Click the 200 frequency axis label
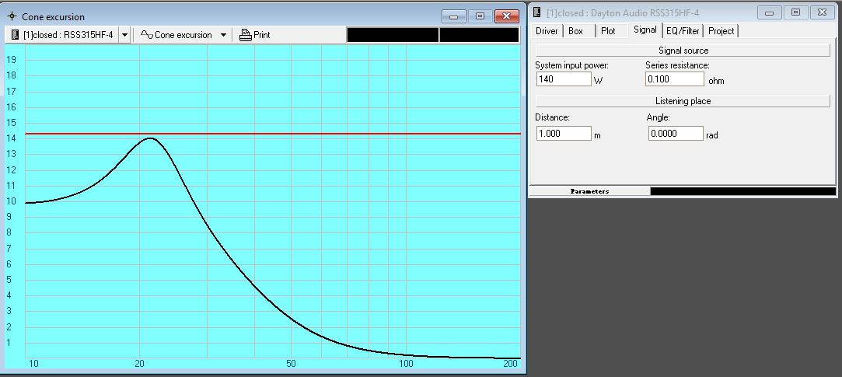The width and height of the screenshot is (842, 377). tap(511, 364)
